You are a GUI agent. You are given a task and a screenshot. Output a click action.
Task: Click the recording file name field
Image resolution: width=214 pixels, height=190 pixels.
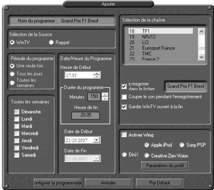click(x=186, y=86)
